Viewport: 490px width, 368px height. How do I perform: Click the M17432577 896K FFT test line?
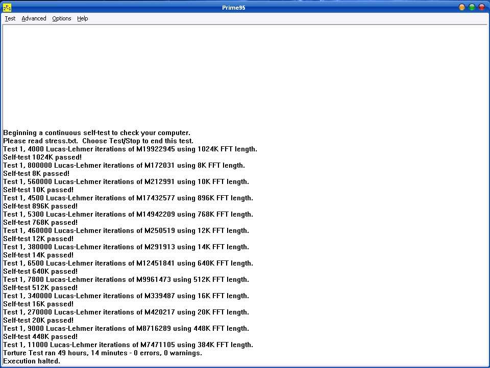pyautogui.click(x=128, y=198)
